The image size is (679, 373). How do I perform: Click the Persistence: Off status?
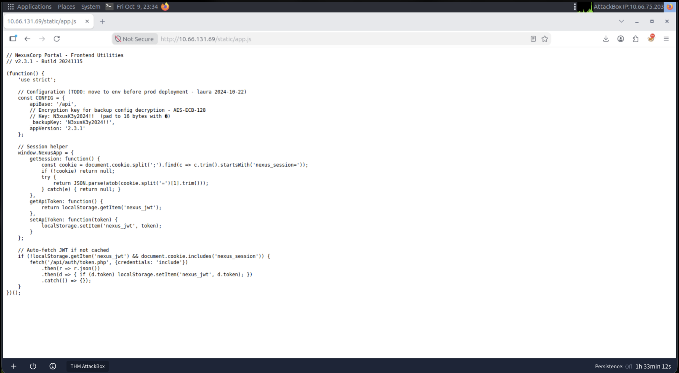coord(613,366)
